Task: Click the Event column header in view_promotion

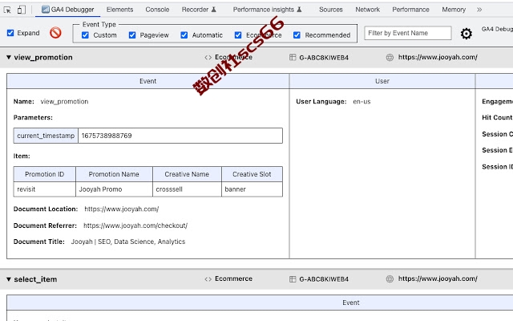Action: (x=147, y=81)
